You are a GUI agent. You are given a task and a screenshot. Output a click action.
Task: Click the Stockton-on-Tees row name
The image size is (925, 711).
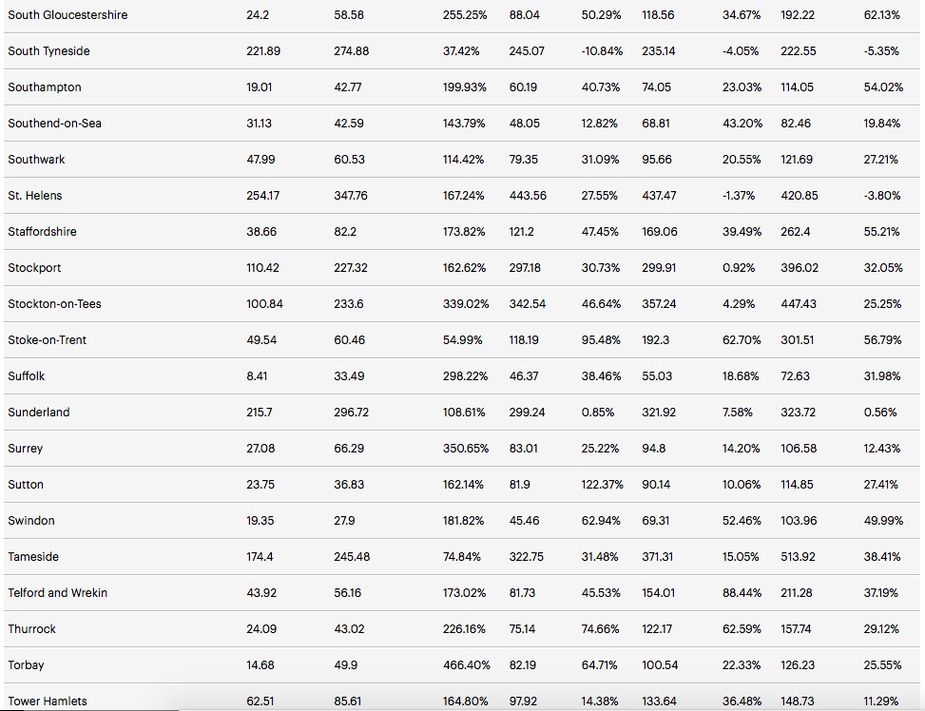54,304
